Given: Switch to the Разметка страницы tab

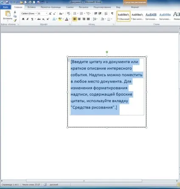Looking at the screenshot, I should tap(51, 7).
